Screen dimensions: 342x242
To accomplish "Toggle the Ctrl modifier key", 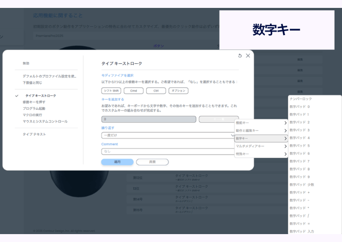I will point(156,91).
